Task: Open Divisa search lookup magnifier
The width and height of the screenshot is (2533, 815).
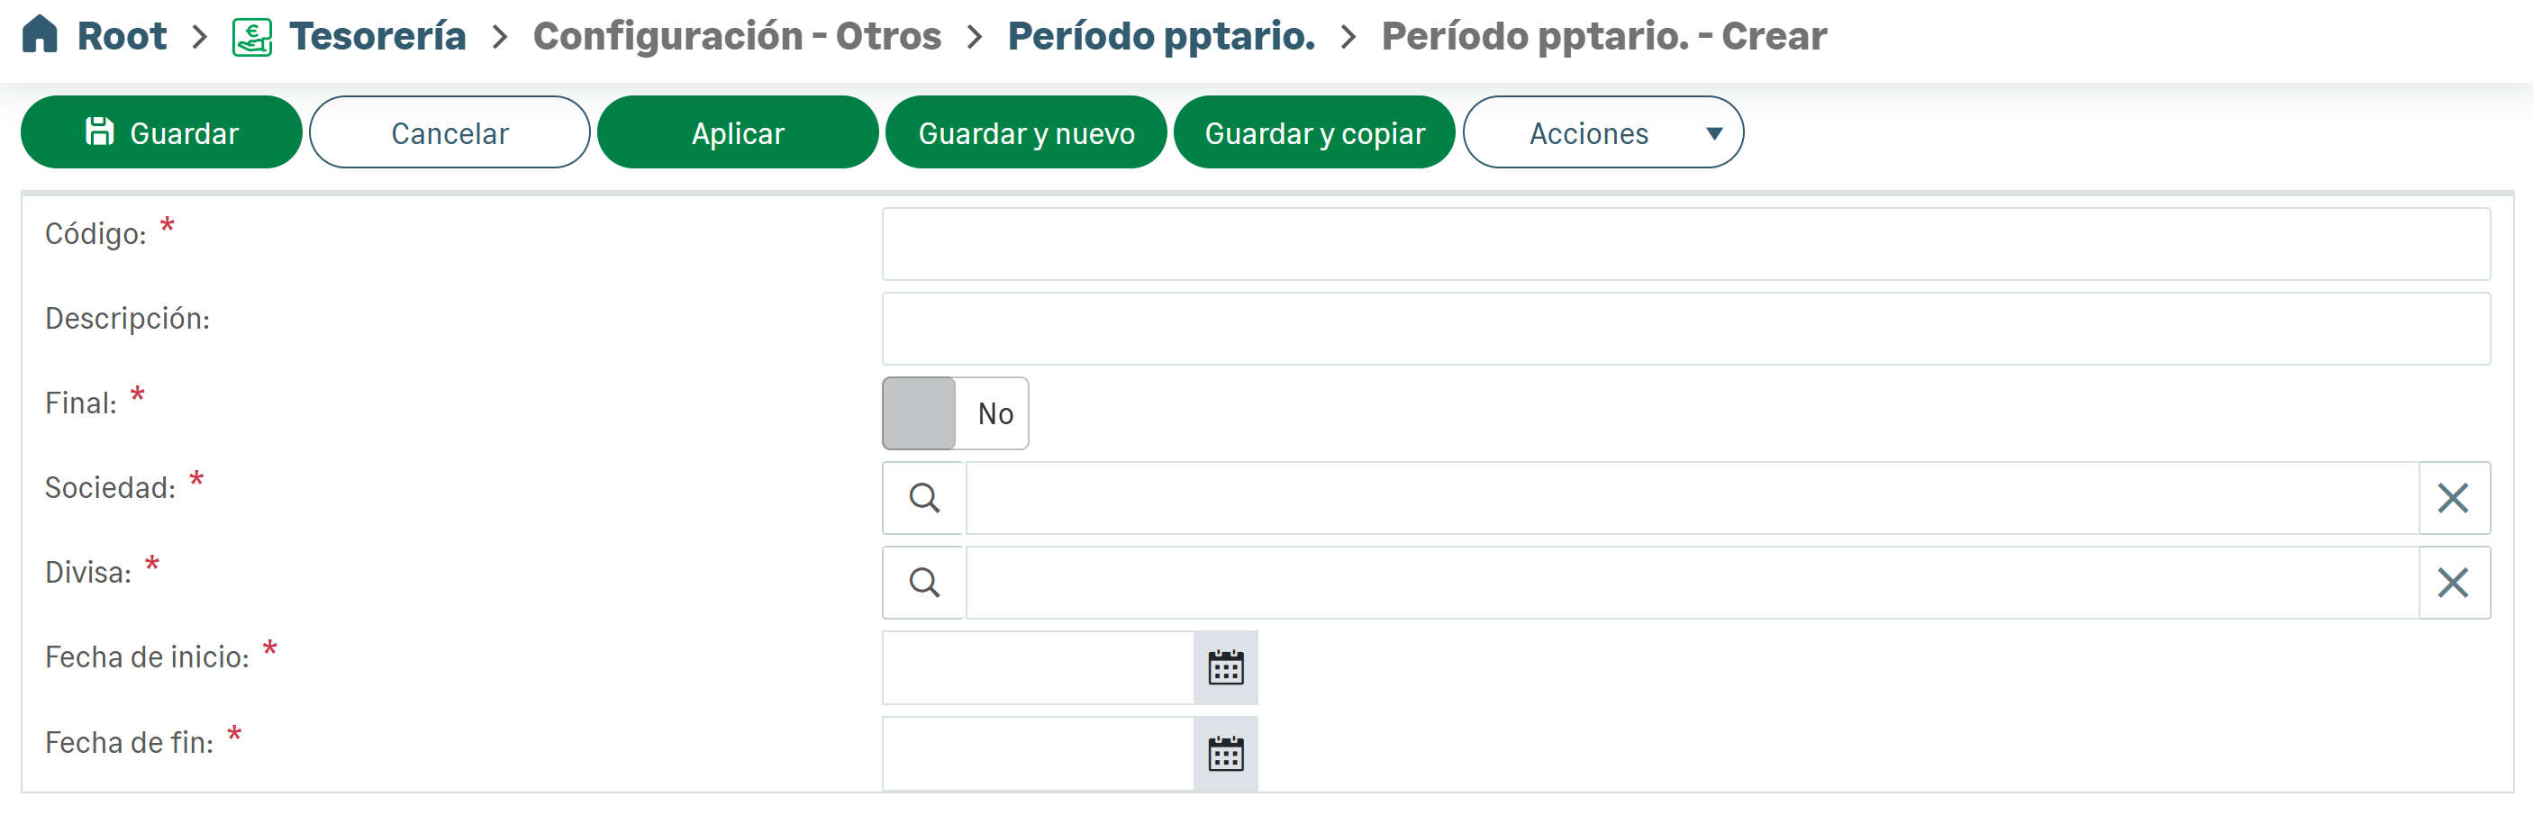Action: coord(922,582)
